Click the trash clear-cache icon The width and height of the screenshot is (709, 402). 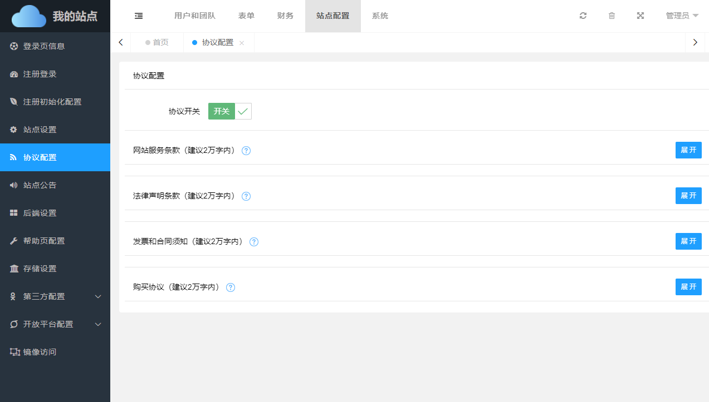(x=612, y=16)
